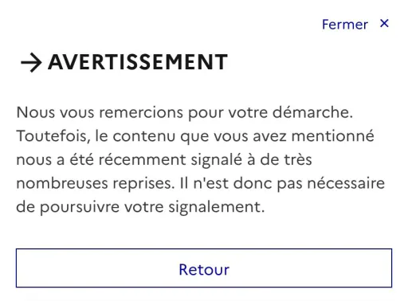Click the word 'nécessaire' in the paragraph
This screenshot has width=408, height=301.
click(346, 183)
